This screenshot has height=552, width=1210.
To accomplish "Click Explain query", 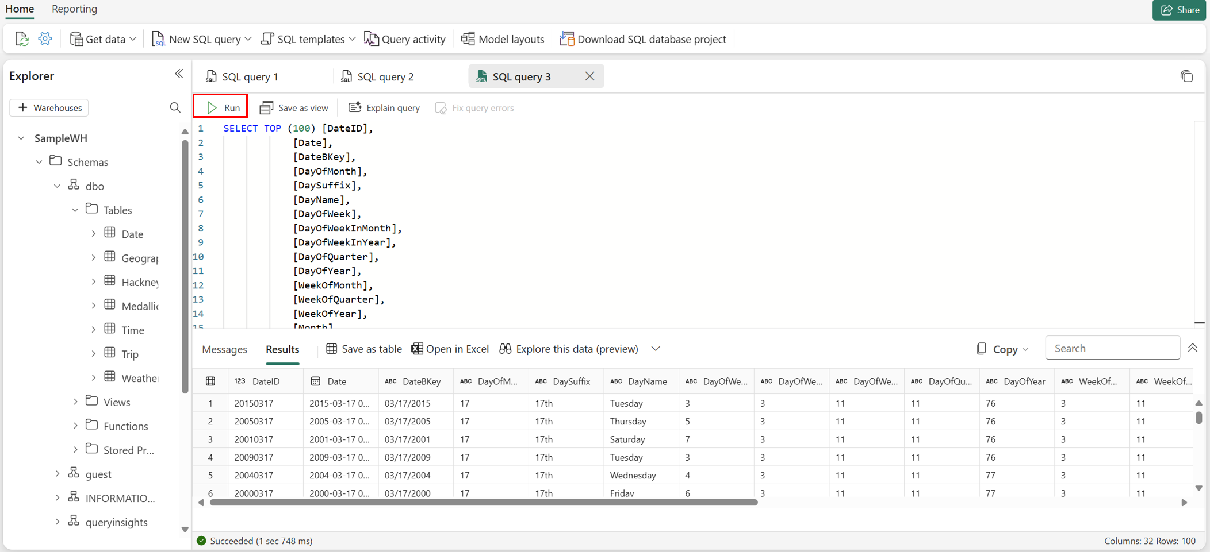I will point(384,107).
